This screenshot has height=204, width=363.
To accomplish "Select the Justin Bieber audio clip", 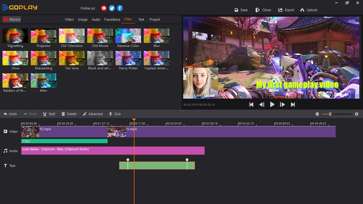I will [113, 151].
